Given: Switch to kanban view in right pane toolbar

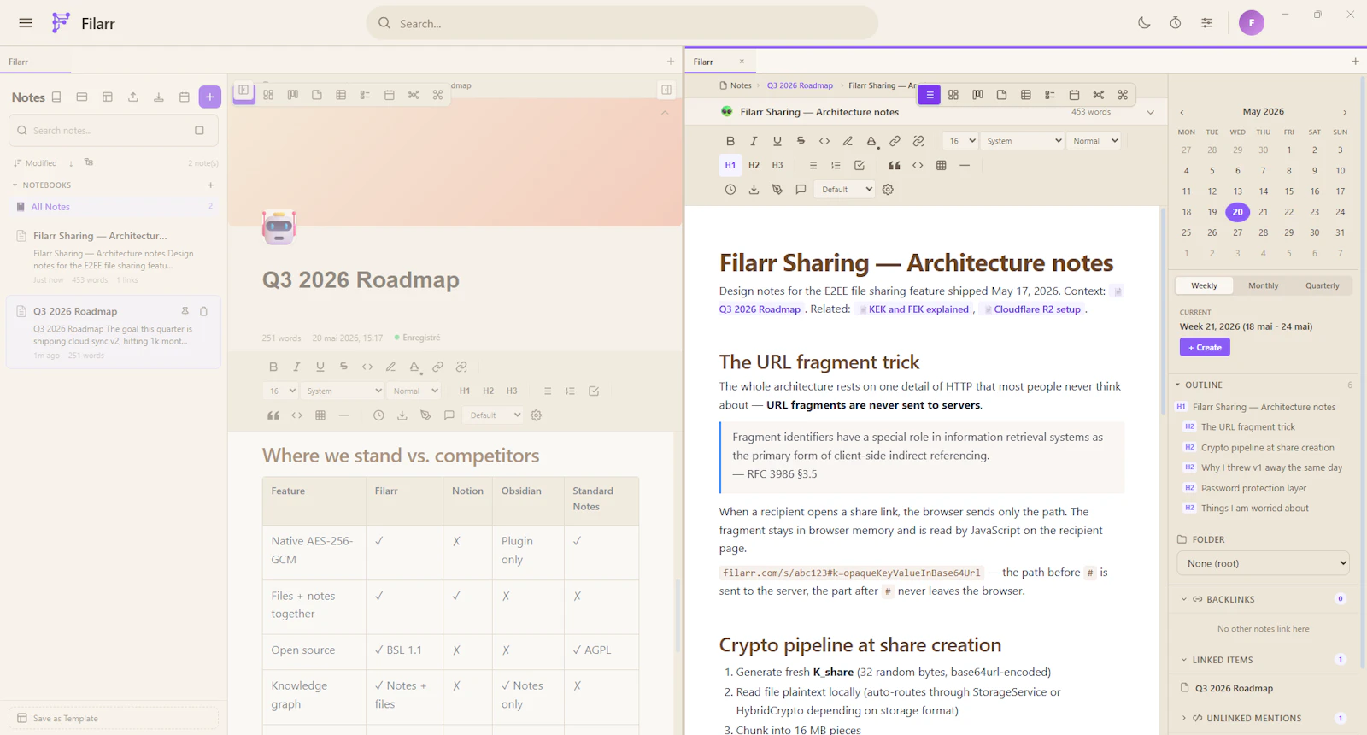Looking at the screenshot, I should pyautogui.click(x=977, y=95).
